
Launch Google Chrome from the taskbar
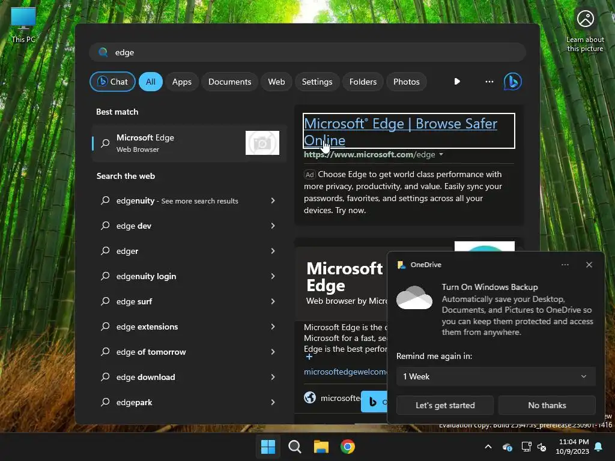point(348,447)
